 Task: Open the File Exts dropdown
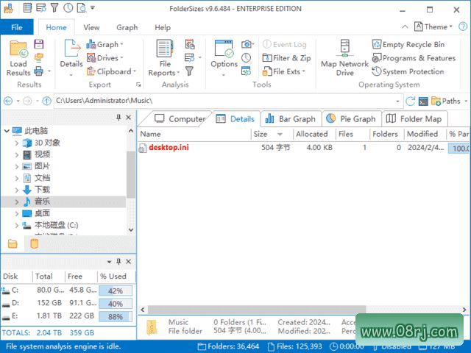point(284,71)
